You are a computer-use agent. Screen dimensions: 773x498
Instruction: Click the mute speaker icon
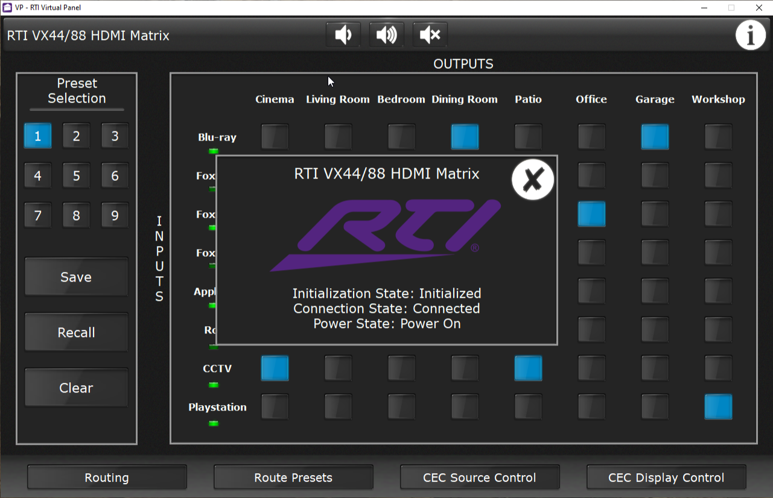430,35
